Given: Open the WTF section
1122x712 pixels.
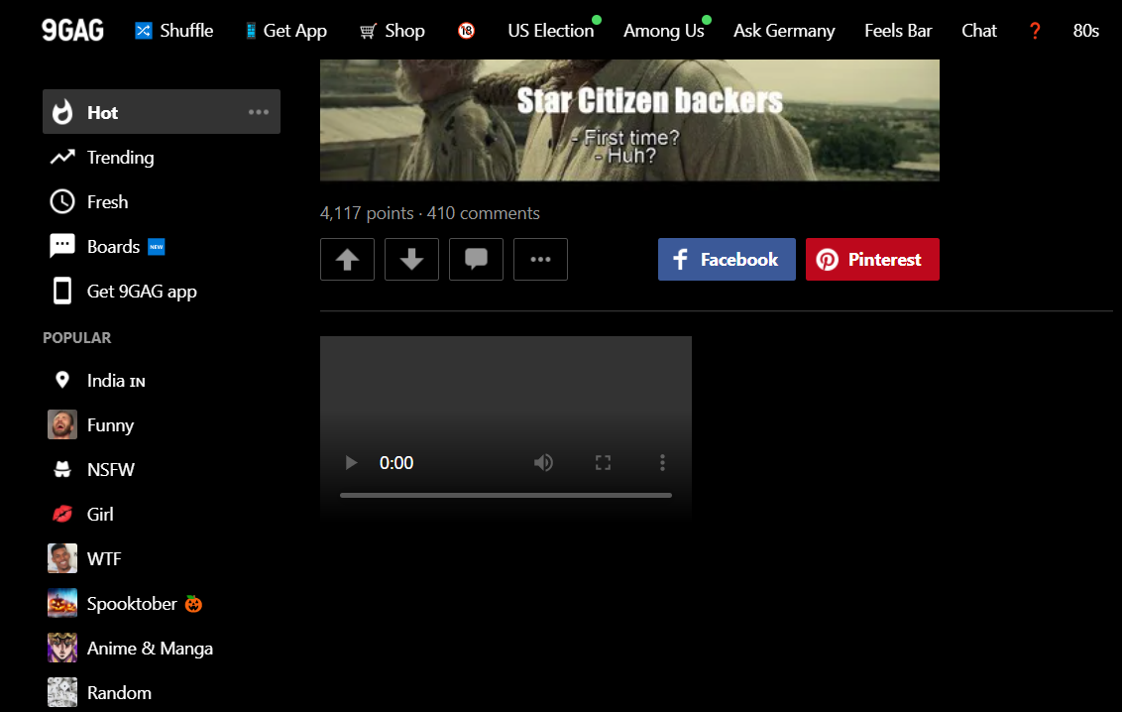Looking at the screenshot, I should click(104, 559).
